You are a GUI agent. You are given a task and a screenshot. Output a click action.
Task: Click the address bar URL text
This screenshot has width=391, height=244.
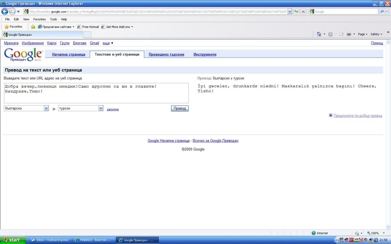tap(158, 11)
